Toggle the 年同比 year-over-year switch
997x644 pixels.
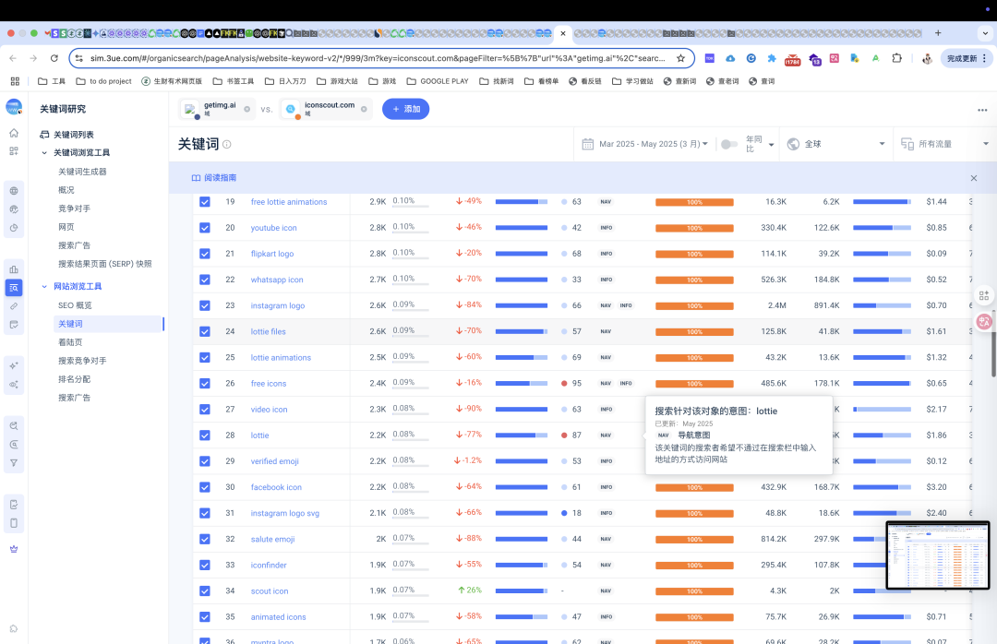(729, 144)
